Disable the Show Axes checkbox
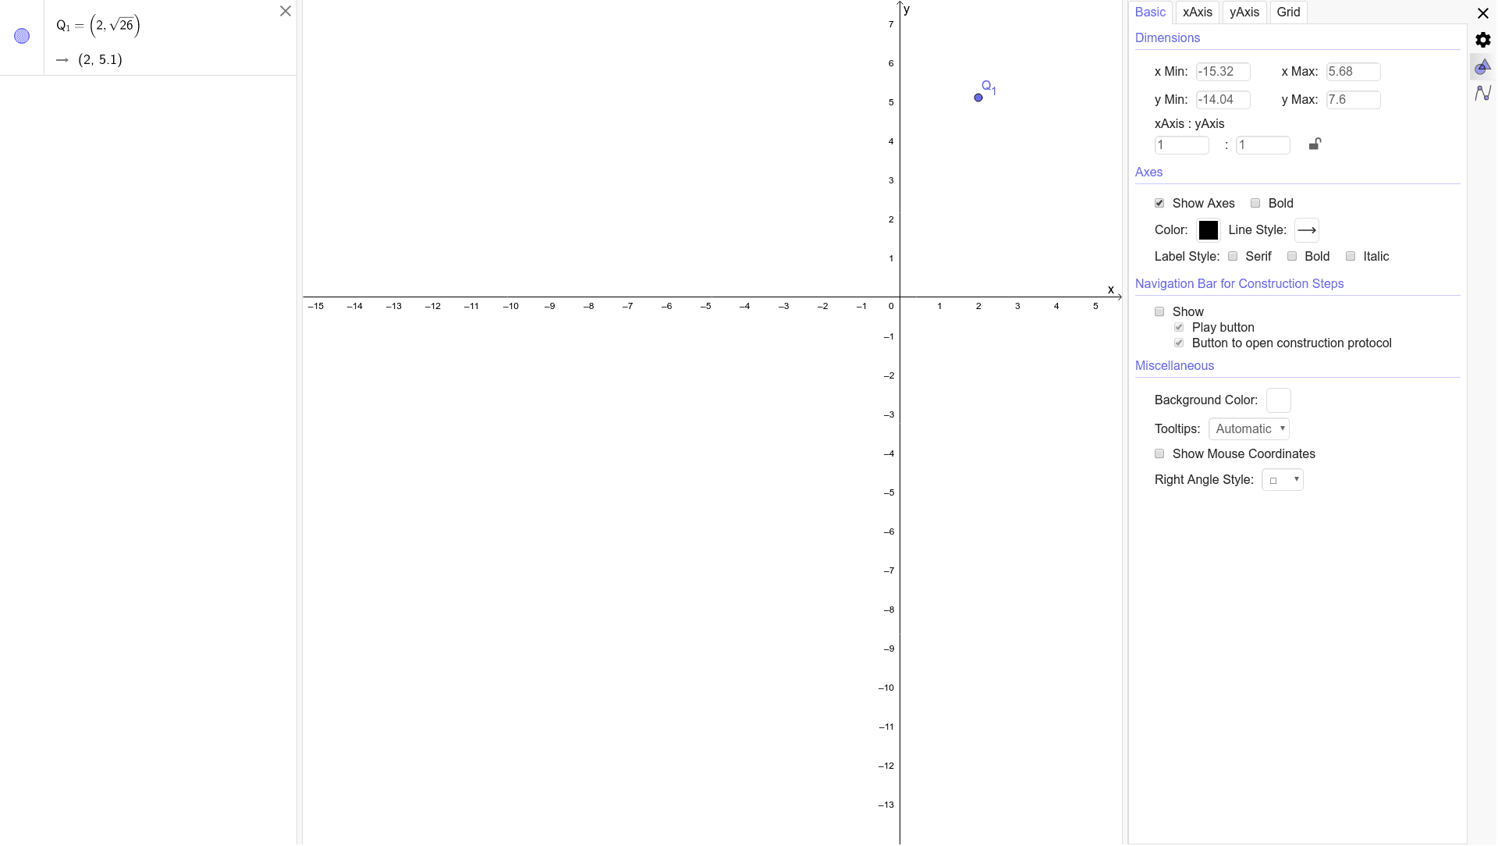The image size is (1498, 846). (1159, 204)
